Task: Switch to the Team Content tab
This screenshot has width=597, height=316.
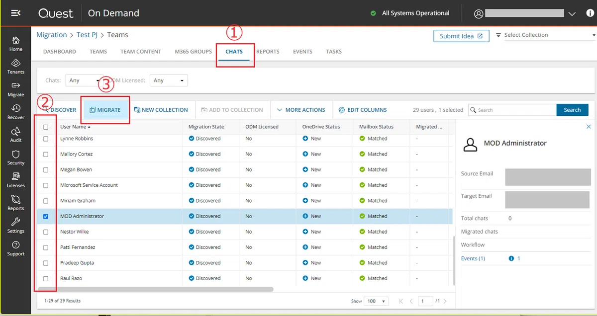Action: click(141, 52)
